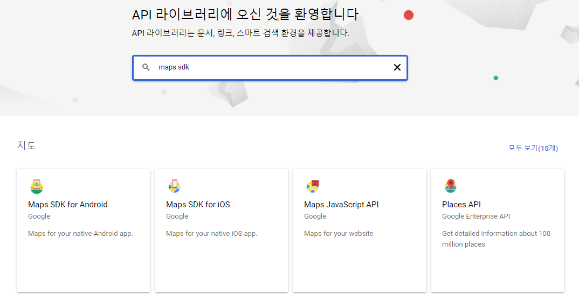
Task: Click 'Maps for your website' description
Action: pos(339,234)
